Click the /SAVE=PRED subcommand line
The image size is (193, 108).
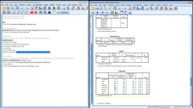(8, 64)
